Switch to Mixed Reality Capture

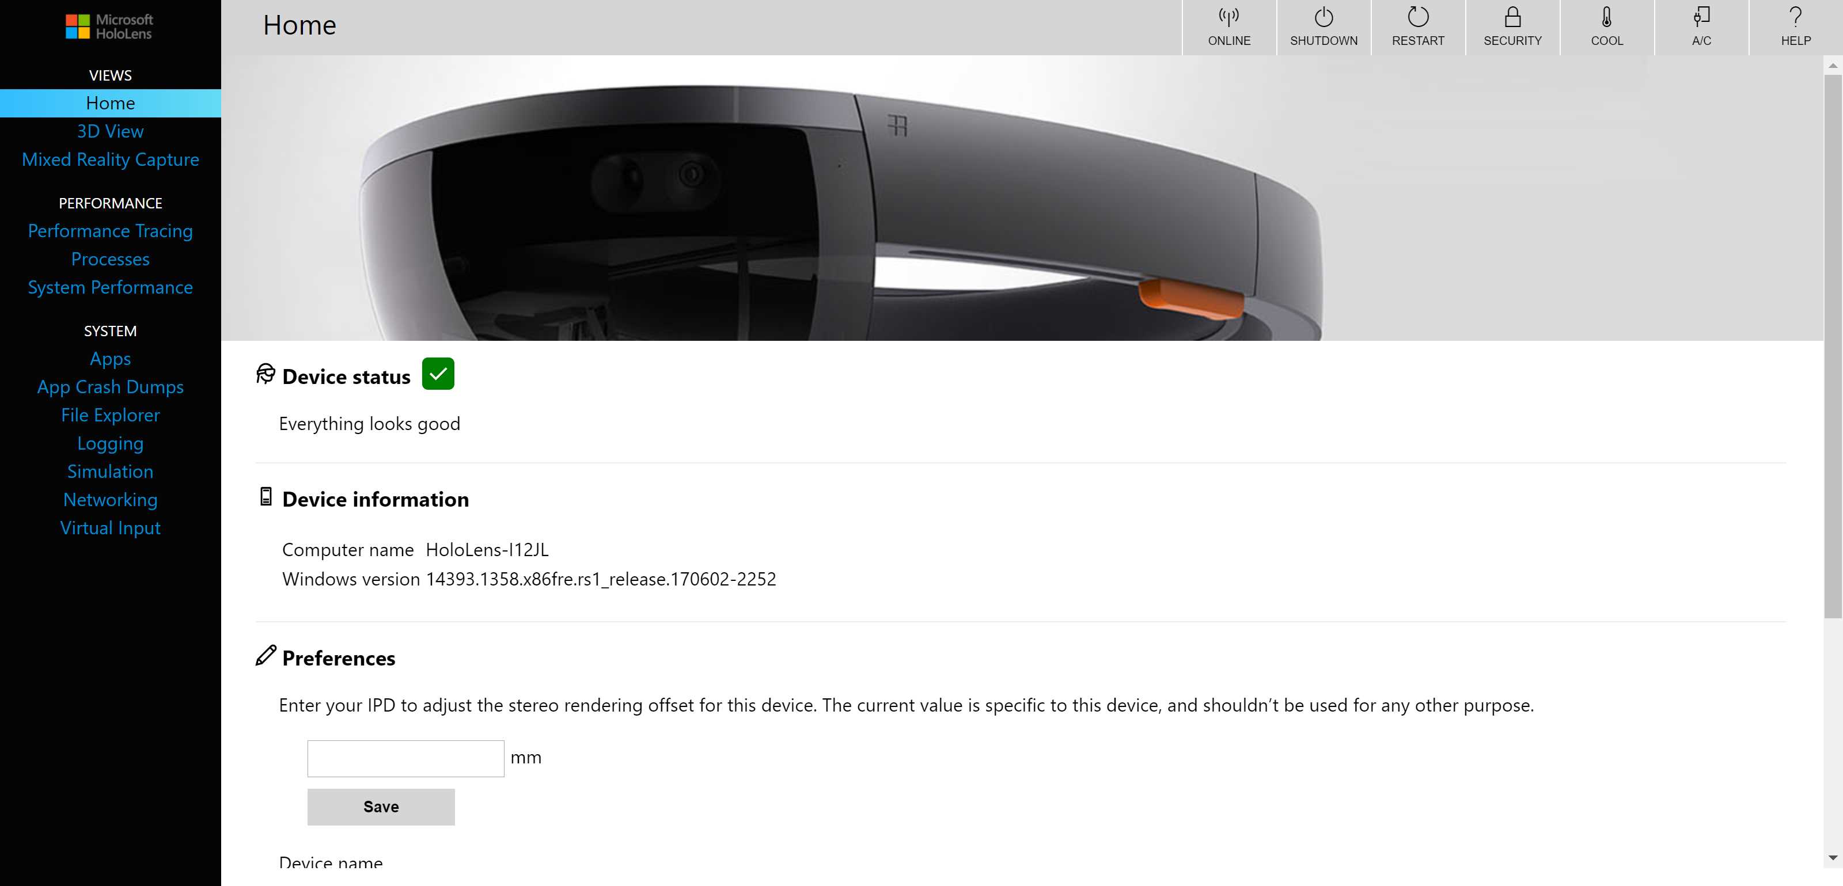pyautogui.click(x=110, y=159)
